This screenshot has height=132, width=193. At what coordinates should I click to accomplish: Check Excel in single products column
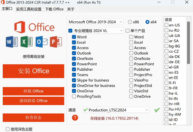[131, 42]
